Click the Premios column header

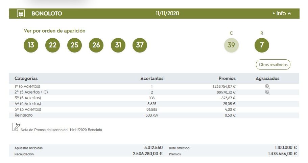point(227,78)
